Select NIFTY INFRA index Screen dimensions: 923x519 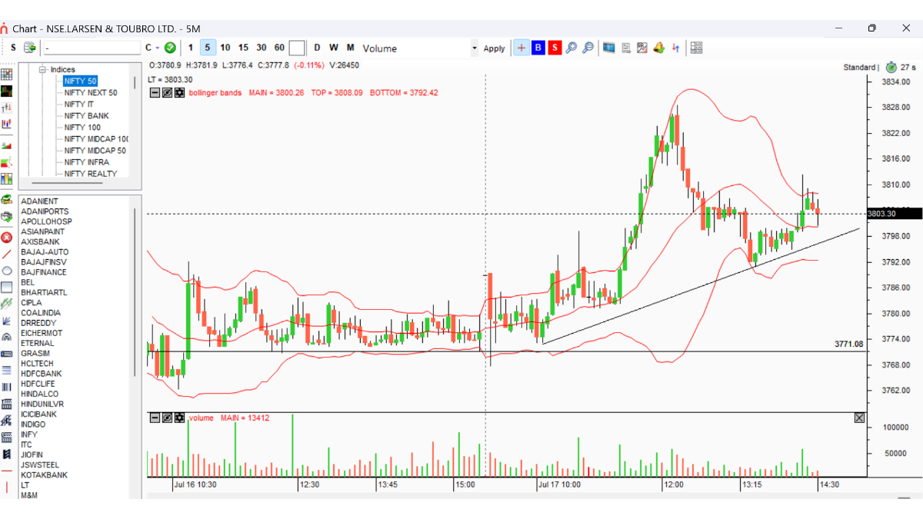[x=87, y=162]
